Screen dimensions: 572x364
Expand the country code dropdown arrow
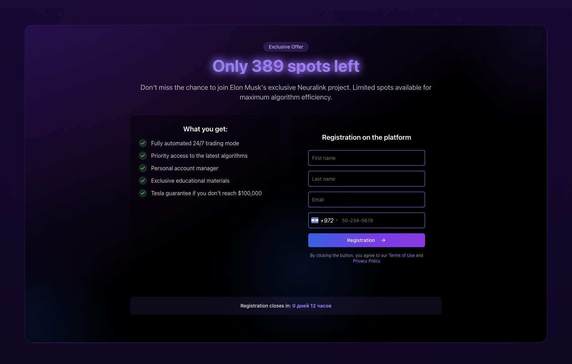[337, 220]
